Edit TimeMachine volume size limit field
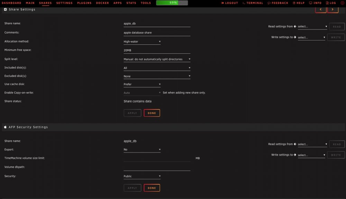The width and height of the screenshot is (346, 199). click(x=157, y=158)
